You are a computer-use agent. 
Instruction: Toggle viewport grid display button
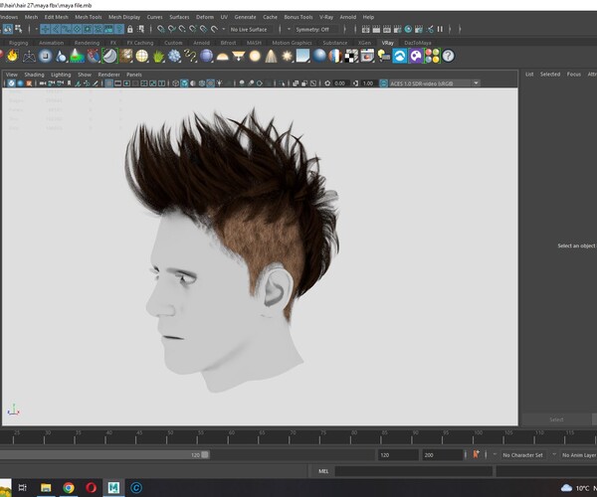click(x=108, y=83)
